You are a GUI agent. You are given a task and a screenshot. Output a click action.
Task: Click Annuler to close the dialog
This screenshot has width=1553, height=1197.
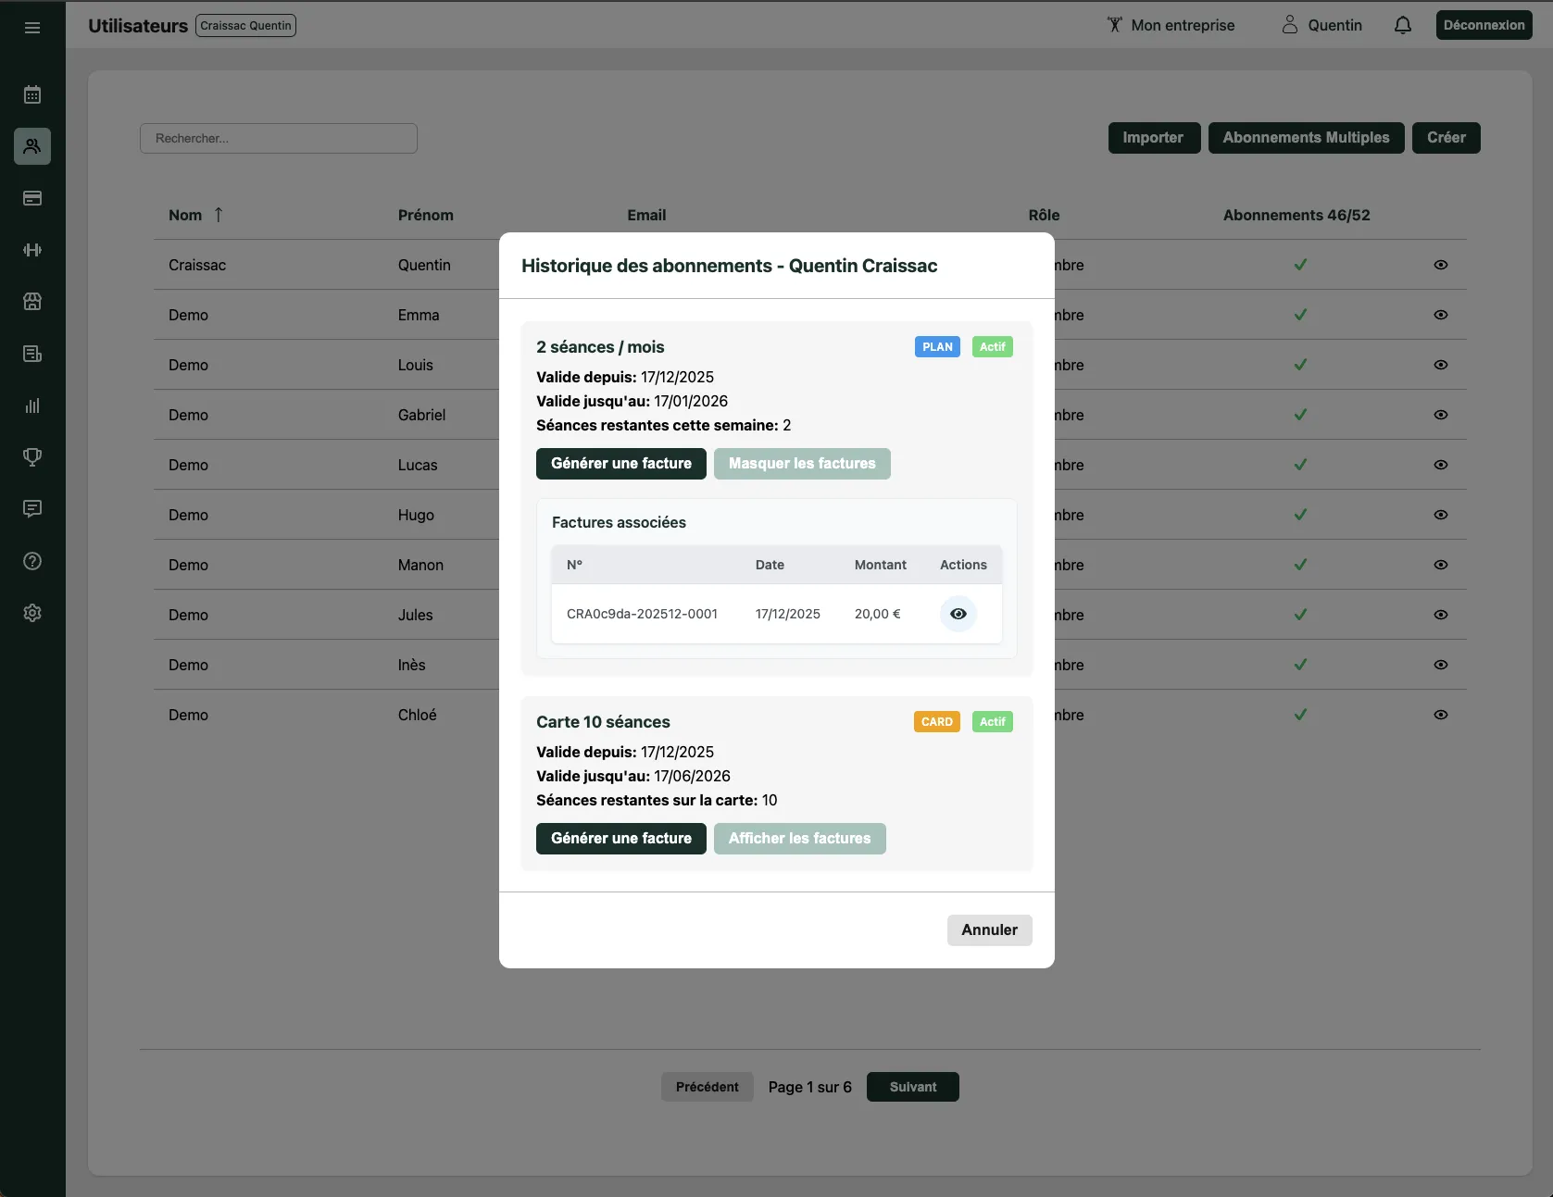989,930
